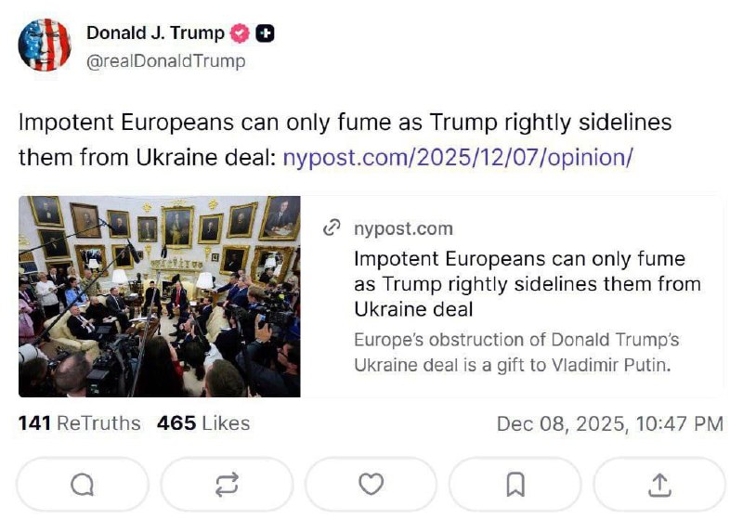This screenshot has height=519, width=743.
Task: Open the nypost.com/2025/12/07/opinion/ link
Action: point(457,156)
